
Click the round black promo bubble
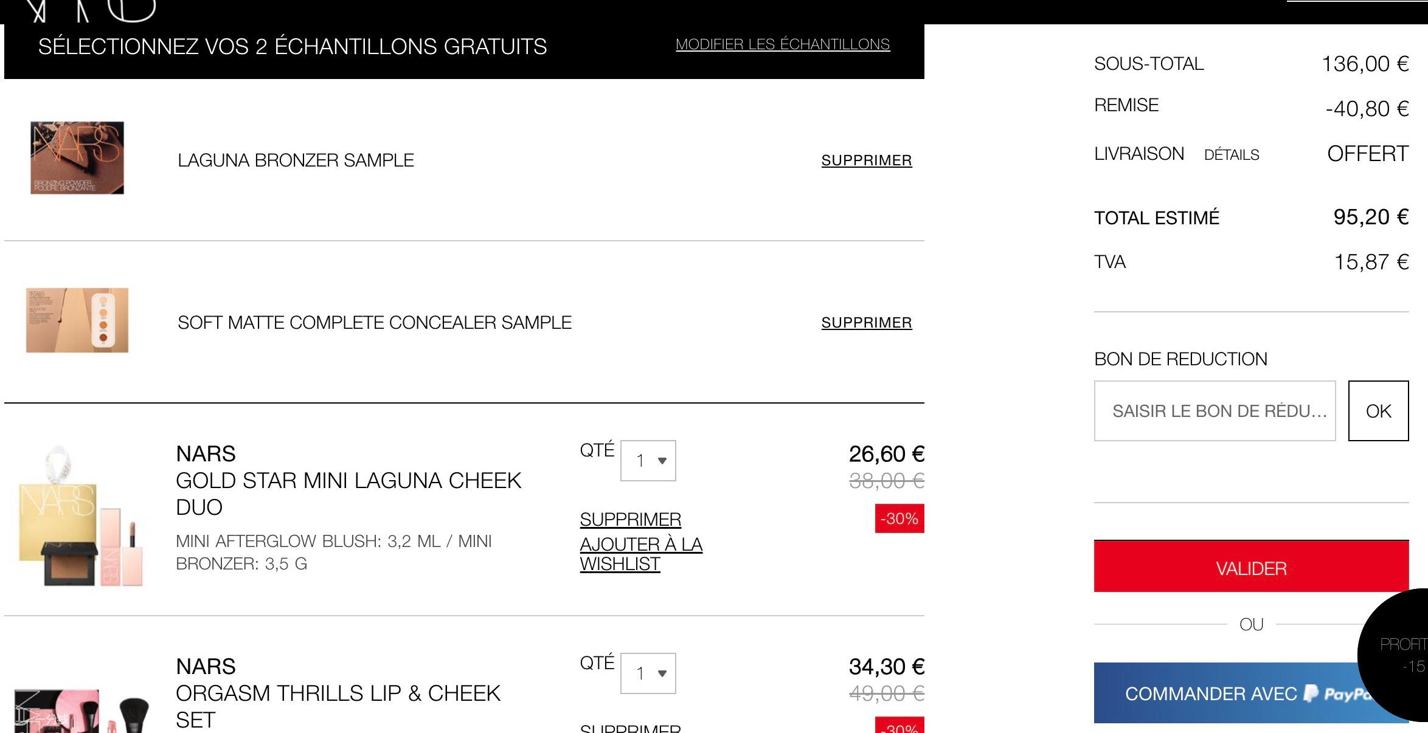tap(1394, 655)
